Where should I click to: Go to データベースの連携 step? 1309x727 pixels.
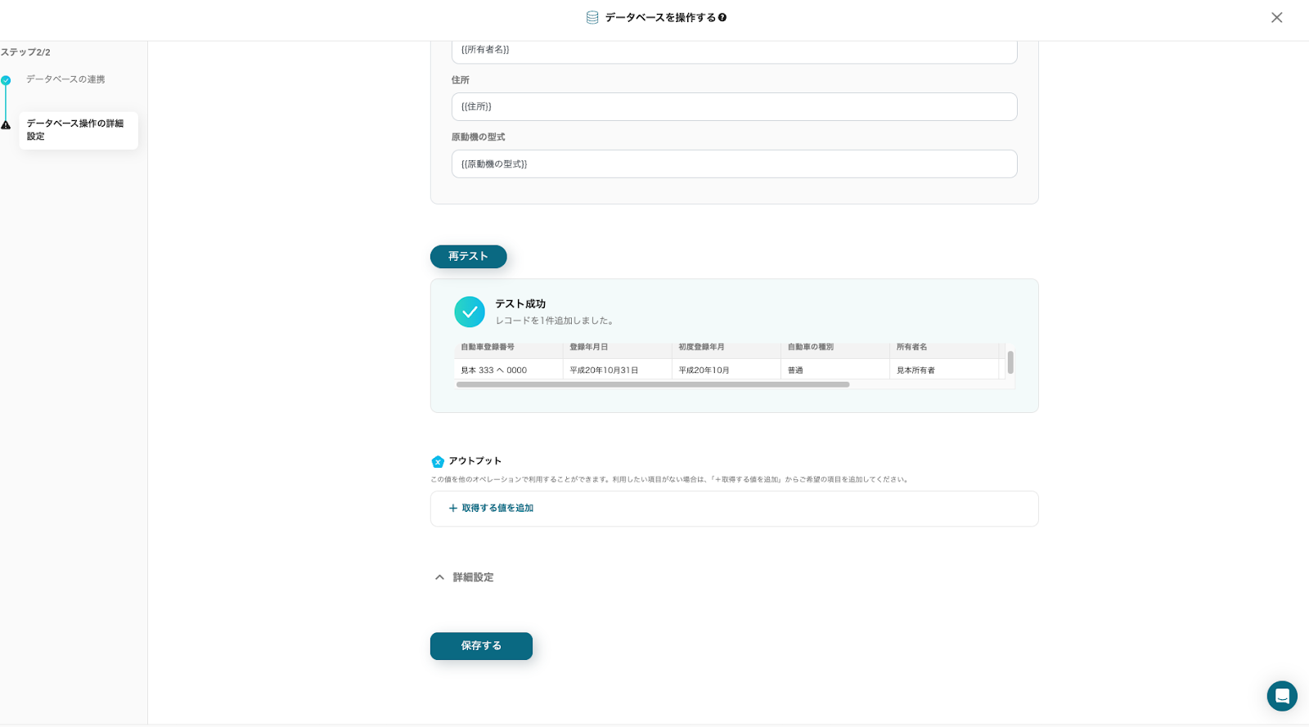(x=65, y=79)
